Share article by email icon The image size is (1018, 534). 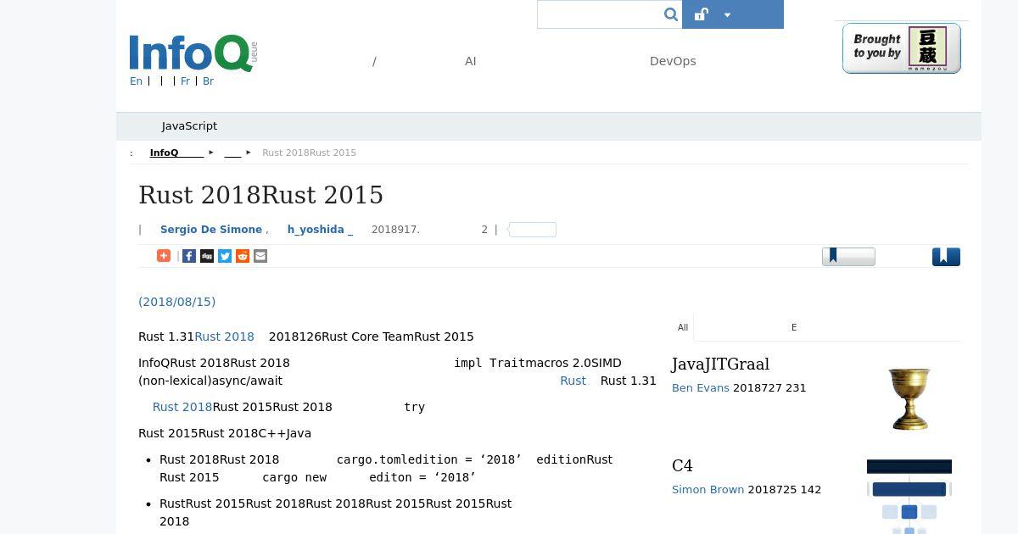click(x=260, y=256)
